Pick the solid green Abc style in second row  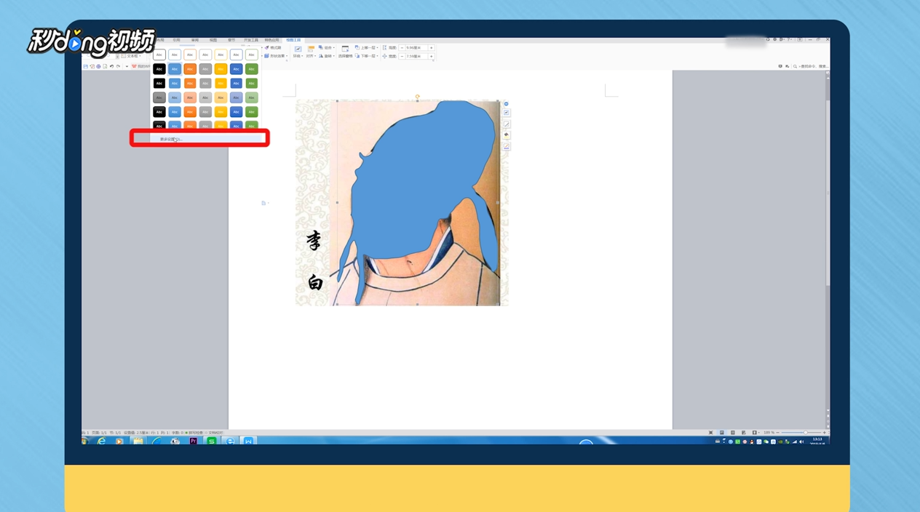click(x=251, y=69)
